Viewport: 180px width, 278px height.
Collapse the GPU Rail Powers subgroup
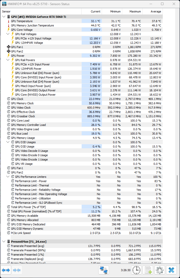click(x=8, y=60)
